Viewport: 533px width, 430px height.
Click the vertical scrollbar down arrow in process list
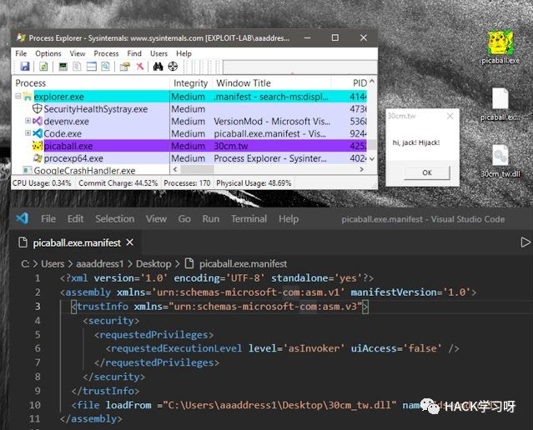[372, 158]
